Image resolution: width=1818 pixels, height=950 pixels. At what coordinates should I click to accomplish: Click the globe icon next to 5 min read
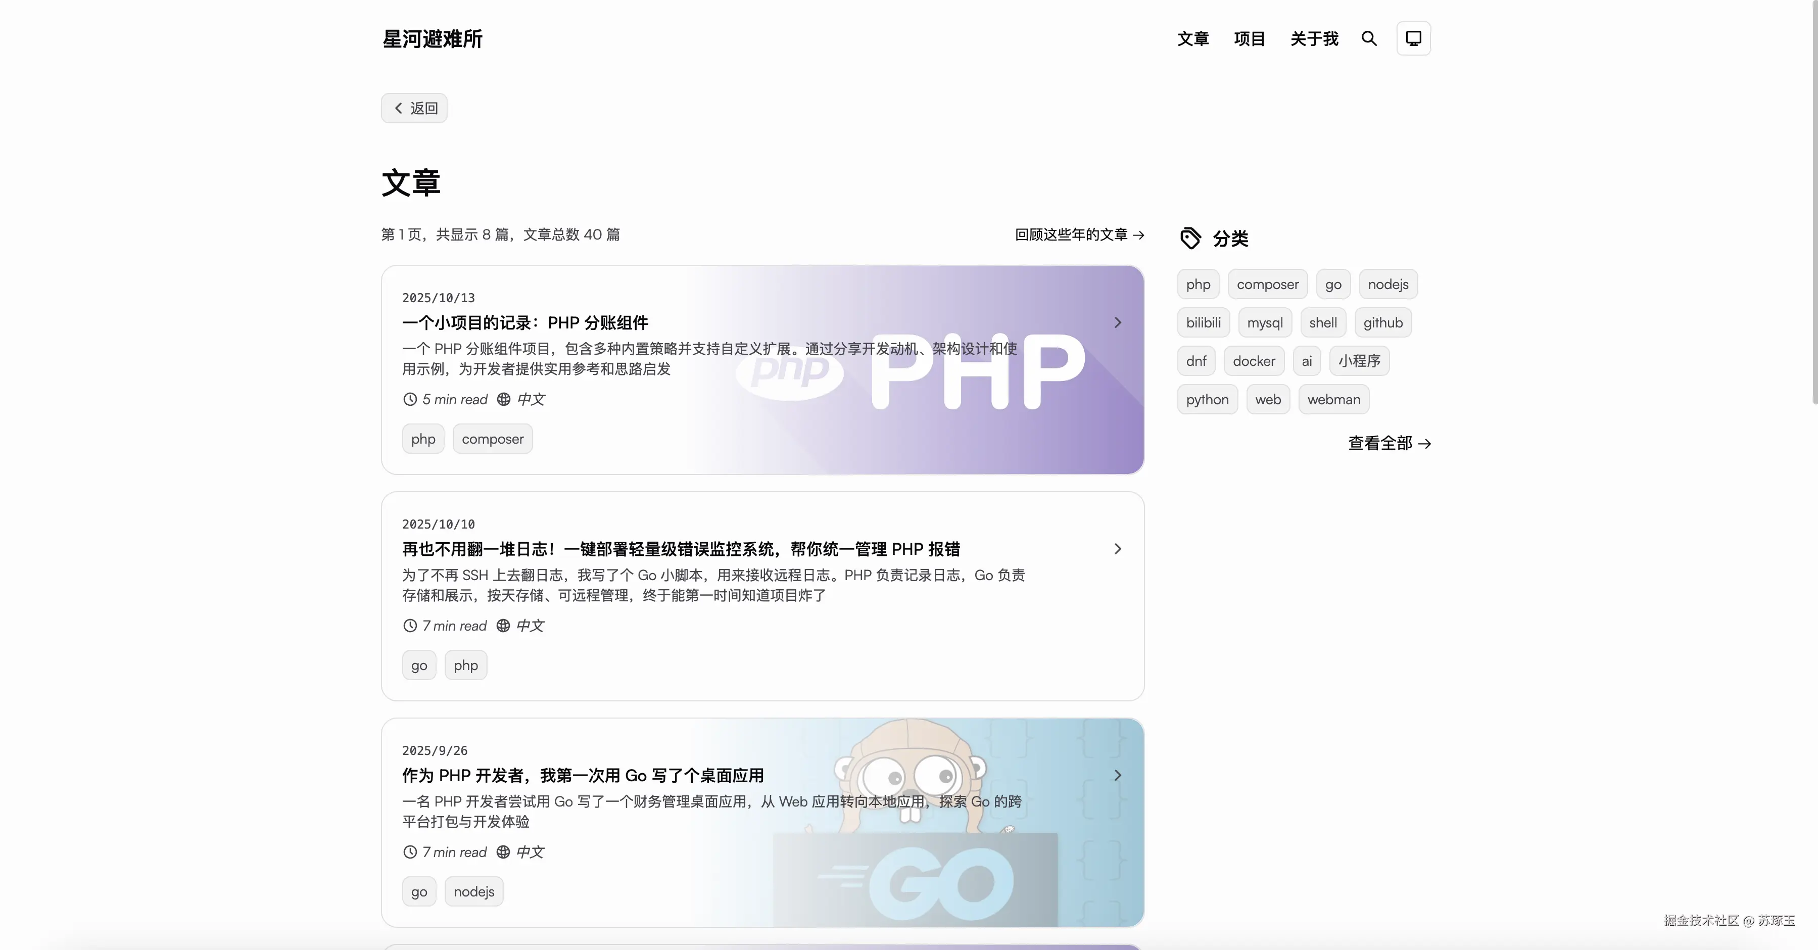point(503,400)
